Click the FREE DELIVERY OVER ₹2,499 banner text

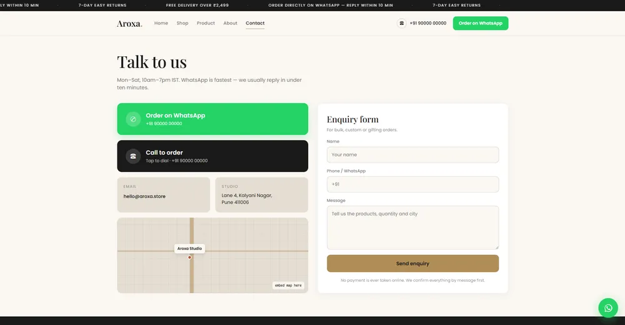click(197, 5)
